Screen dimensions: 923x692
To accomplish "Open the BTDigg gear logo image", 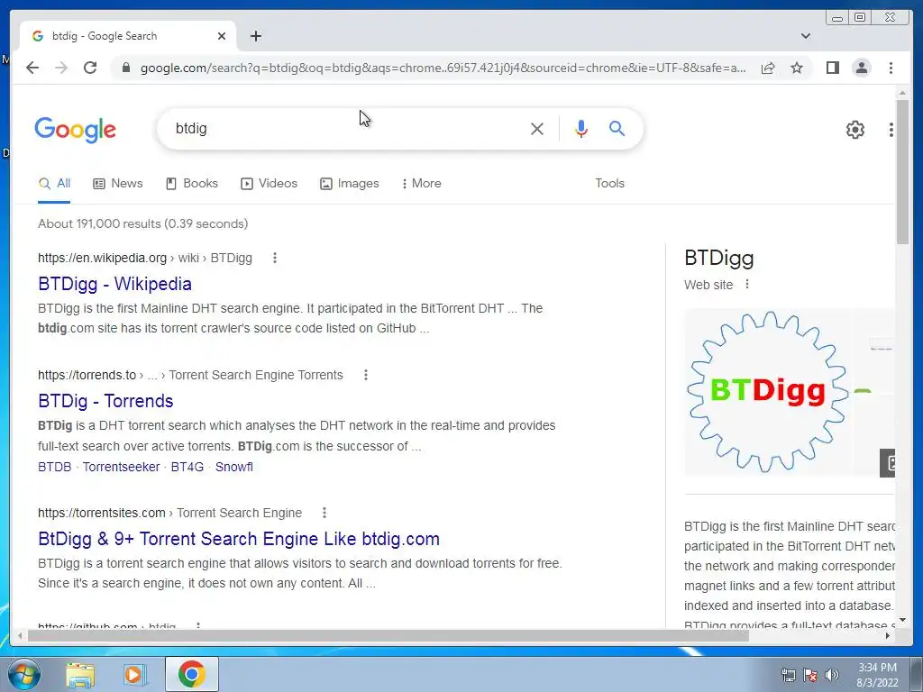I will click(770, 391).
